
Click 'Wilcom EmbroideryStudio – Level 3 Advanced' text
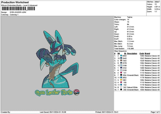point(19,5)
